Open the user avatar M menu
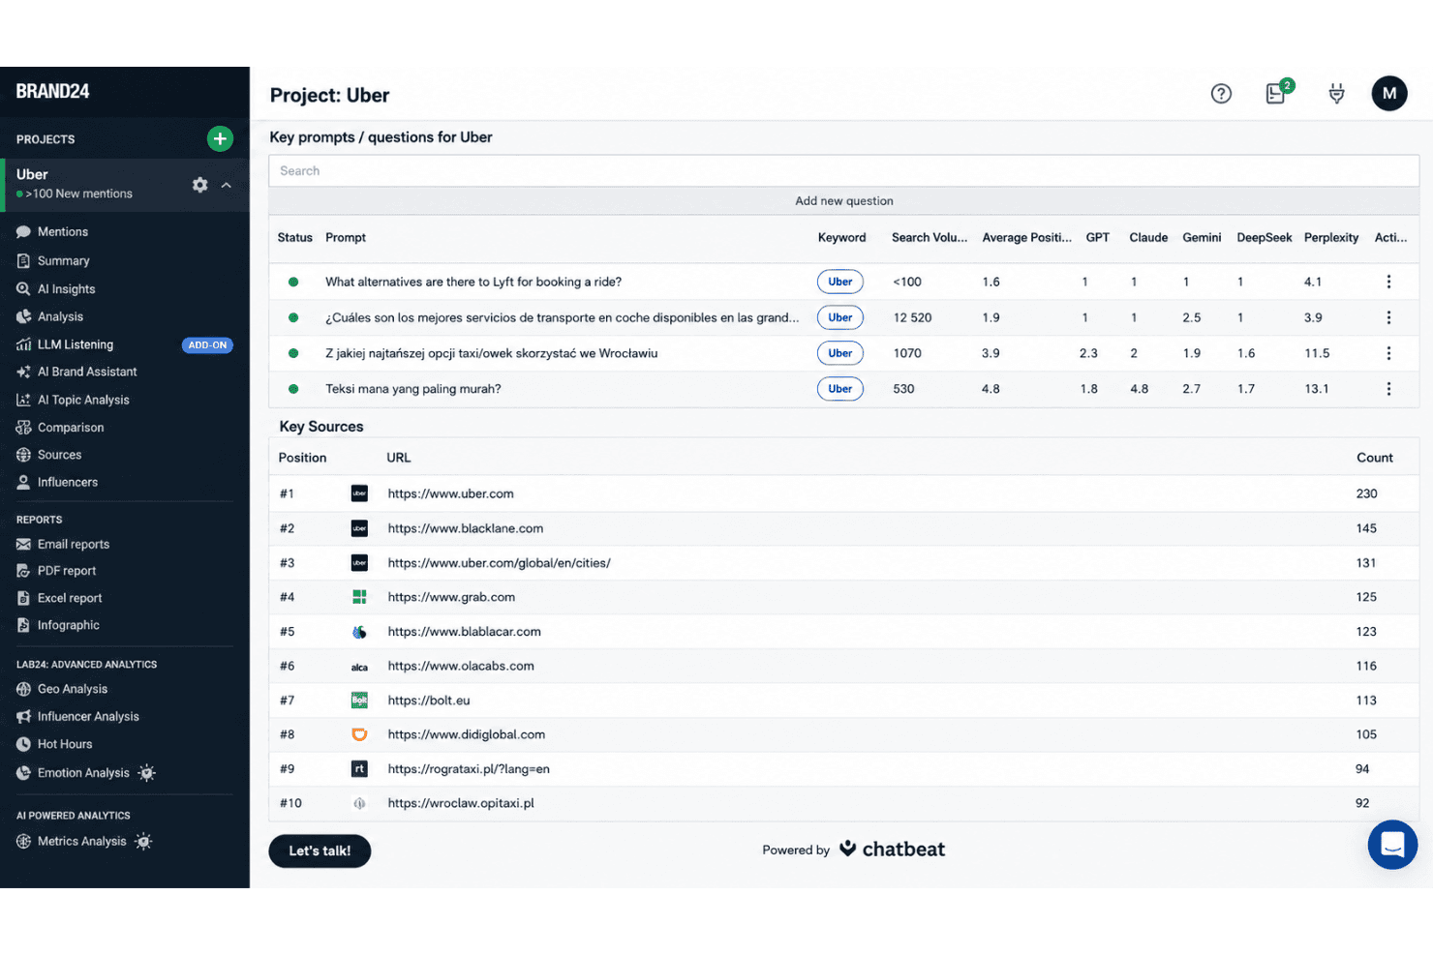The height and width of the screenshot is (955, 1433). coord(1389,93)
